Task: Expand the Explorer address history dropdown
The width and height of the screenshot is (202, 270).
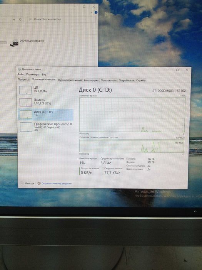Action: [14, 19]
